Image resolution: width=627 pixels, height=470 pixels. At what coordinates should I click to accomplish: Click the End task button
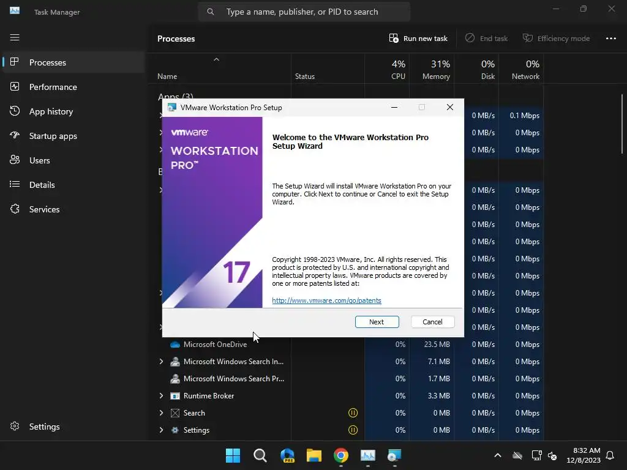pyautogui.click(x=487, y=39)
